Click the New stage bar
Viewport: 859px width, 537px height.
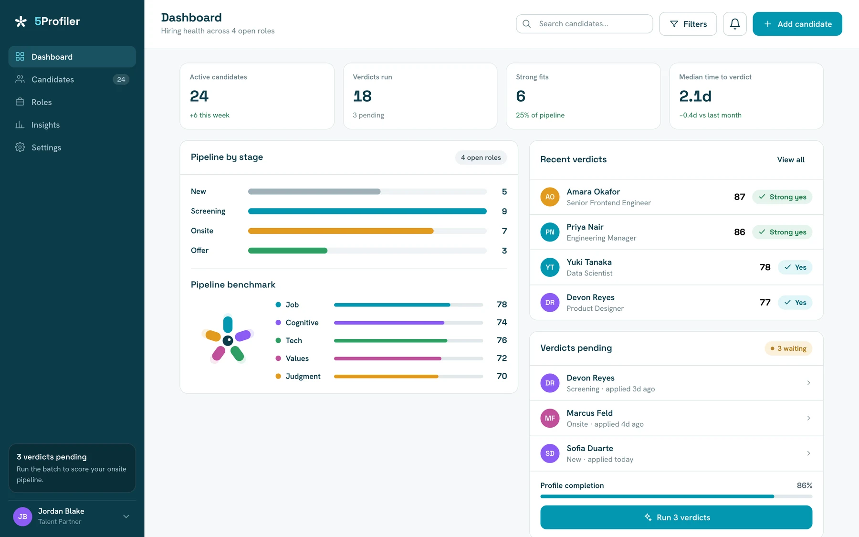click(x=367, y=191)
